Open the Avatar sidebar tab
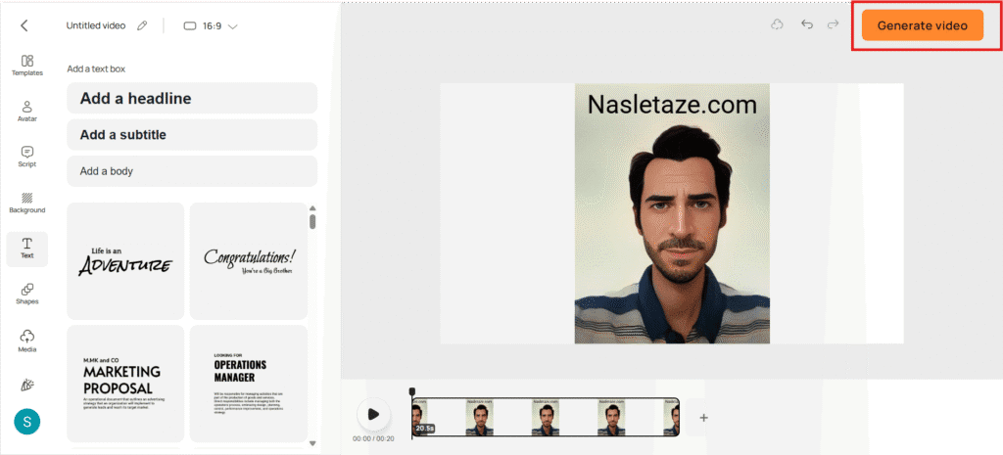 click(26, 112)
